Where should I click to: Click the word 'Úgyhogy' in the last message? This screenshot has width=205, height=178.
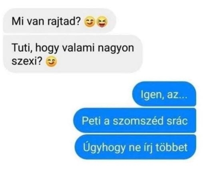point(104,147)
